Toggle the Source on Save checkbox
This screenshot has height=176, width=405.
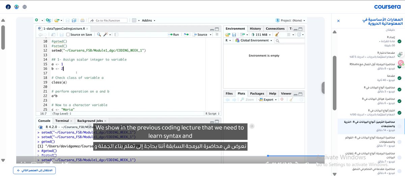[68, 34]
